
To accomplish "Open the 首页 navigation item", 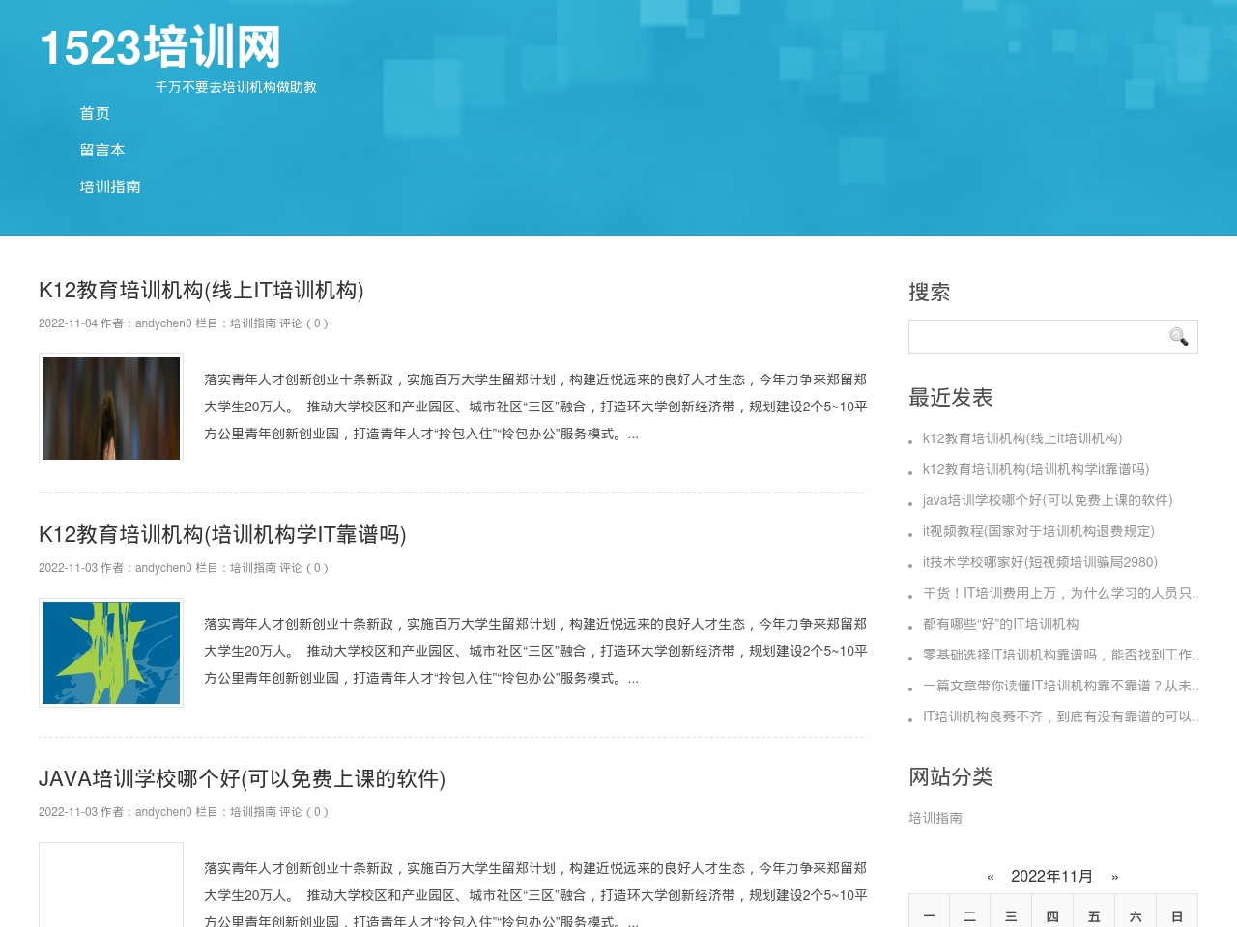I will pyautogui.click(x=95, y=114).
